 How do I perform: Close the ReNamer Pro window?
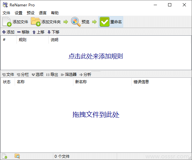point(184,5)
